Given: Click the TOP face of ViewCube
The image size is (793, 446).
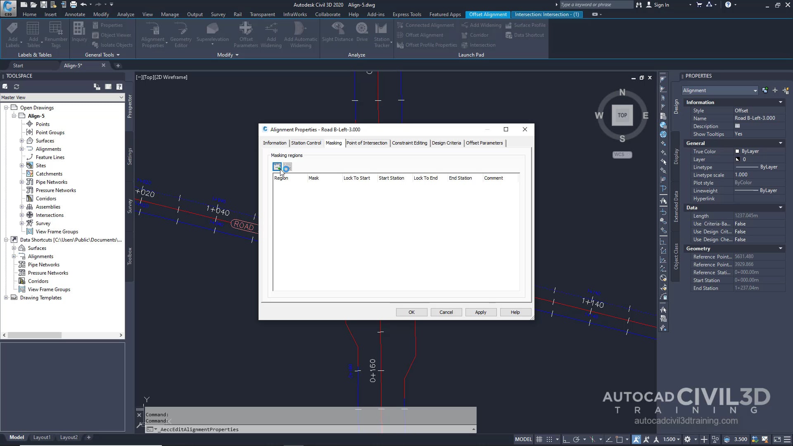Looking at the screenshot, I should point(622,115).
